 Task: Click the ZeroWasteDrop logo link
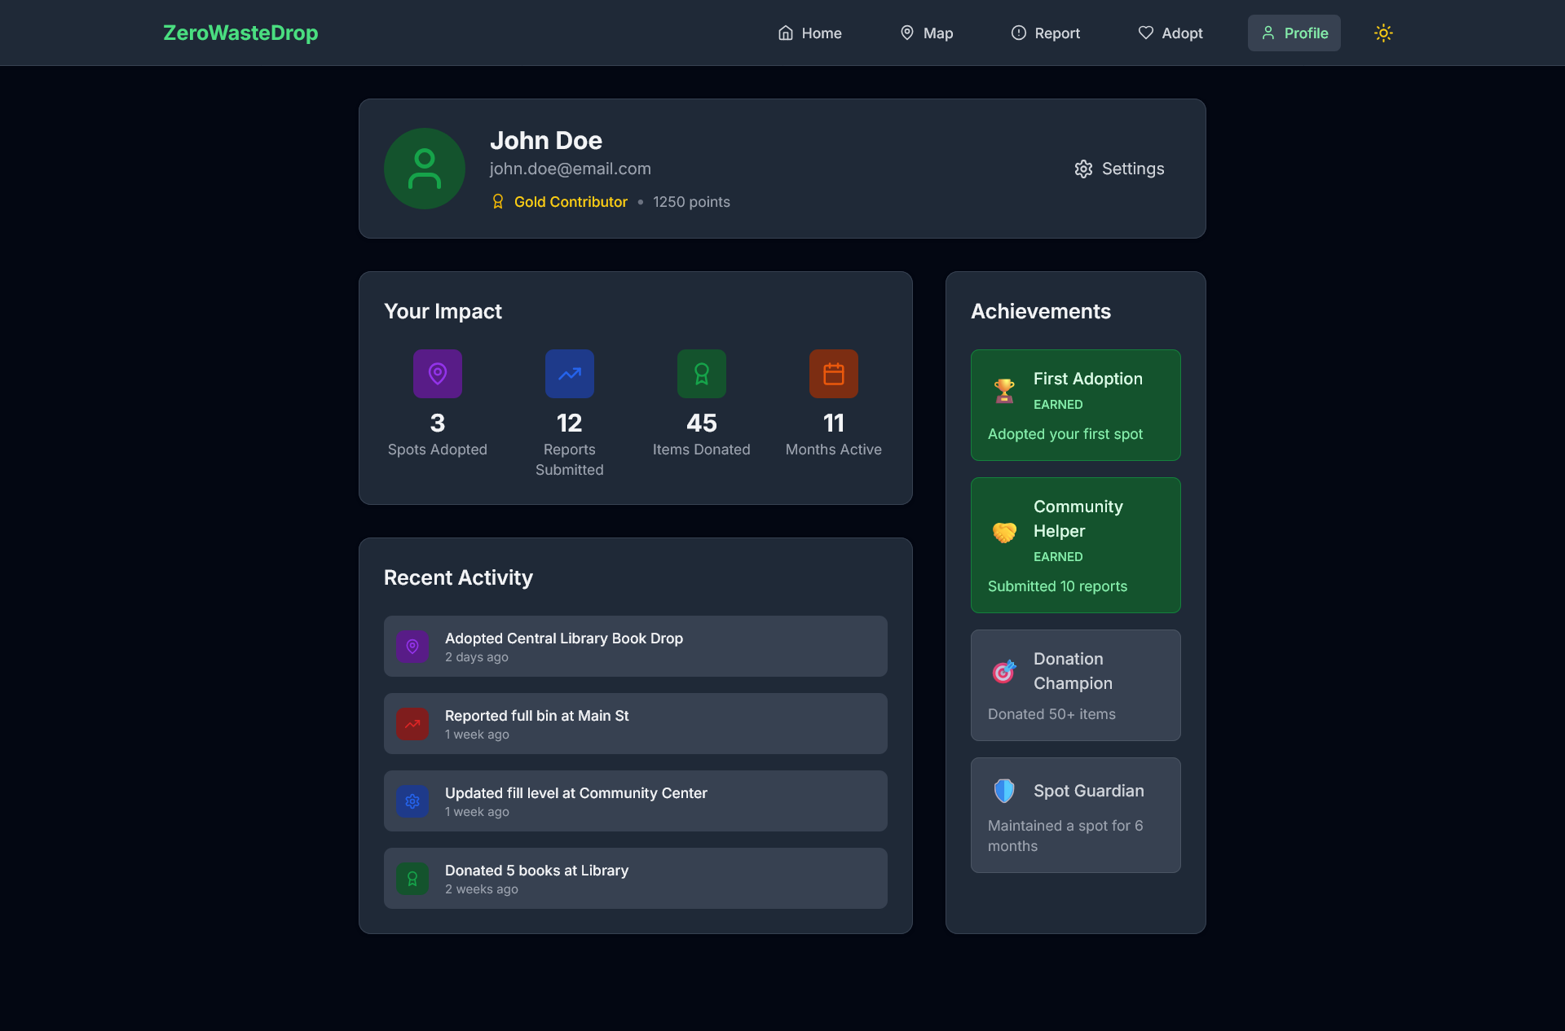click(x=240, y=33)
